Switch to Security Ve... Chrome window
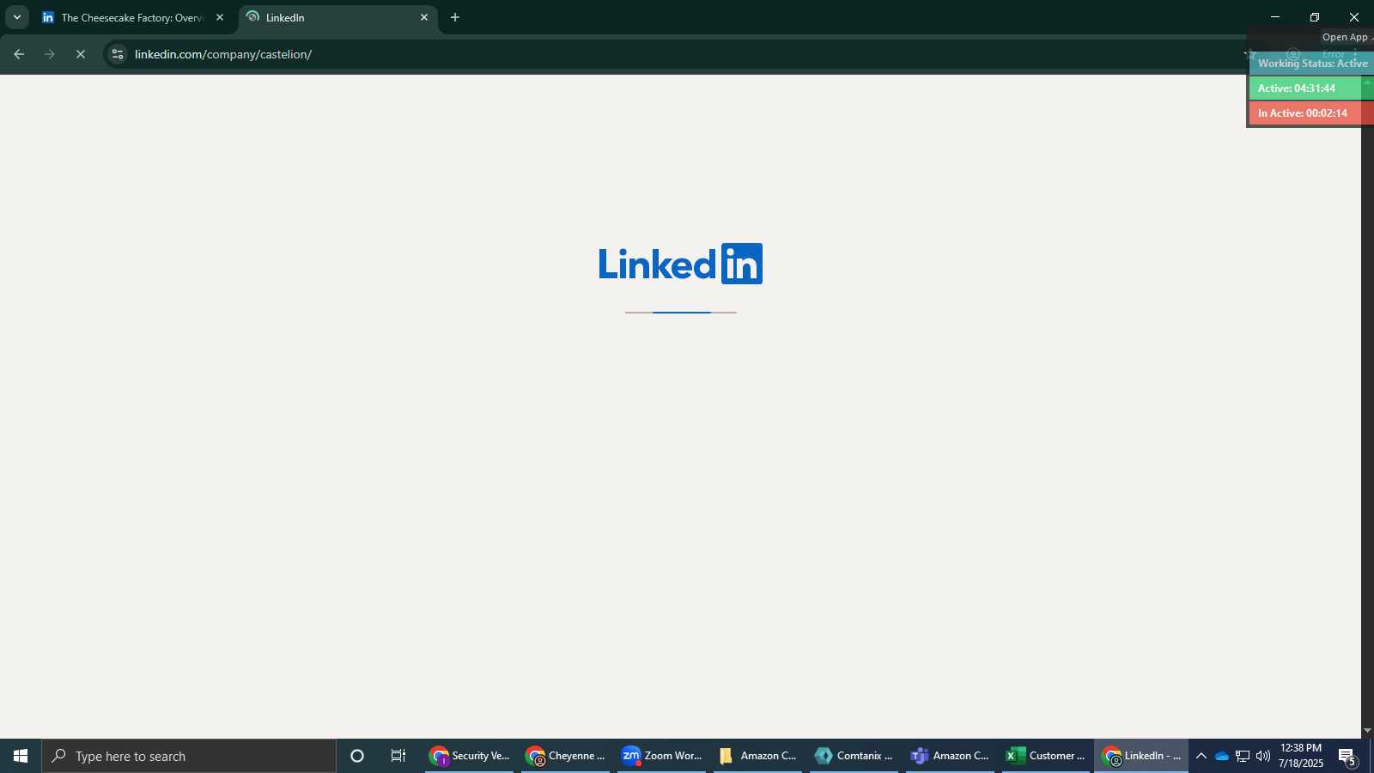Image resolution: width=1374 pixels, height=773 pixels. [470, 756]
